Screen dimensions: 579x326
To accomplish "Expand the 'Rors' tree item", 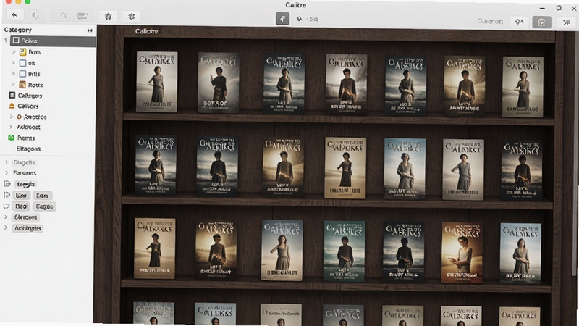I will click(14, 52).
